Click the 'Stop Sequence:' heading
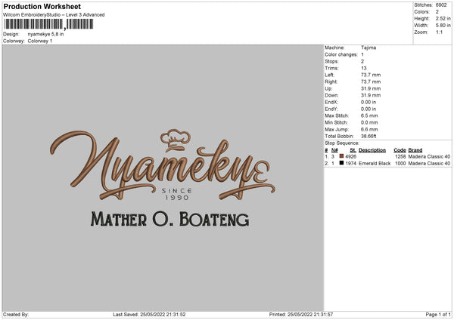This screenshot has width=454, height=320. click(x=342, y=143)
